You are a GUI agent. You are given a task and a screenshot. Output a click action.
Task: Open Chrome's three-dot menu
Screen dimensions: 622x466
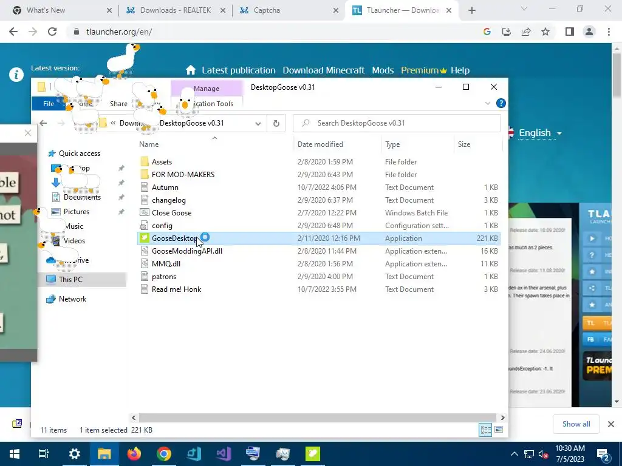pyautogui.click(x=609, y=32)
